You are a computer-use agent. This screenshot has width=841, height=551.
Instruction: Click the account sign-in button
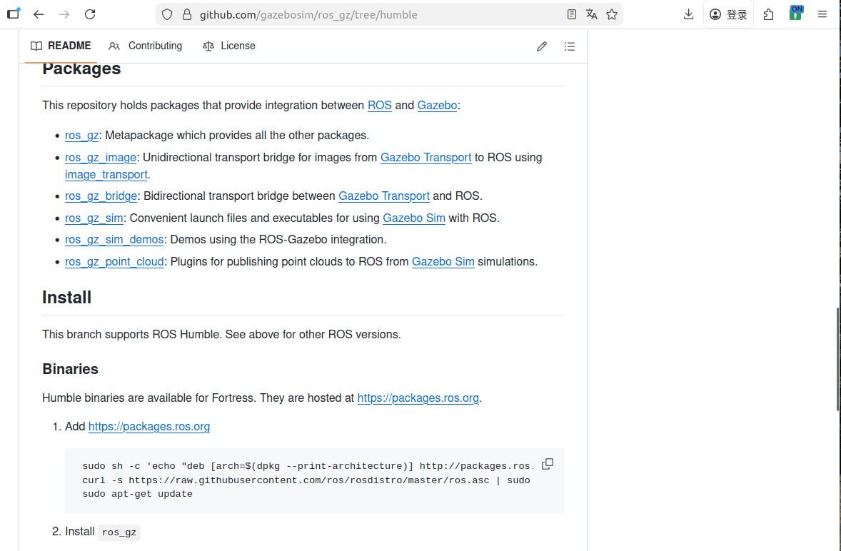pyautogui.click(x=728, y=14)
